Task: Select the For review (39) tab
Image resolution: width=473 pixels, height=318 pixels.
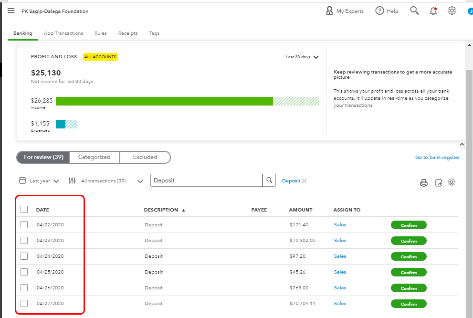Action: (x=43, y=157)
